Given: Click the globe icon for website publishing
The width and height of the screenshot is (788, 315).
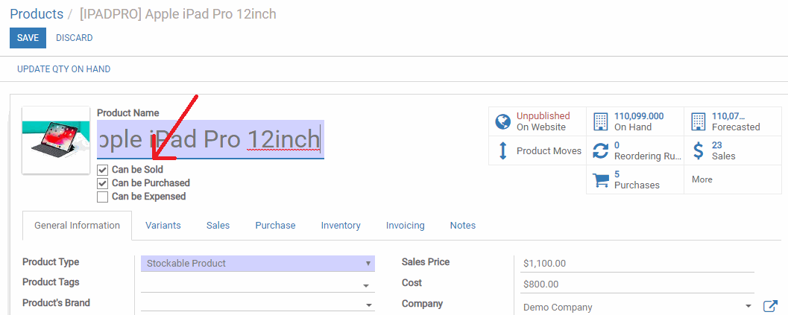Looking at the screenshot, I should (x=502, y=121).
